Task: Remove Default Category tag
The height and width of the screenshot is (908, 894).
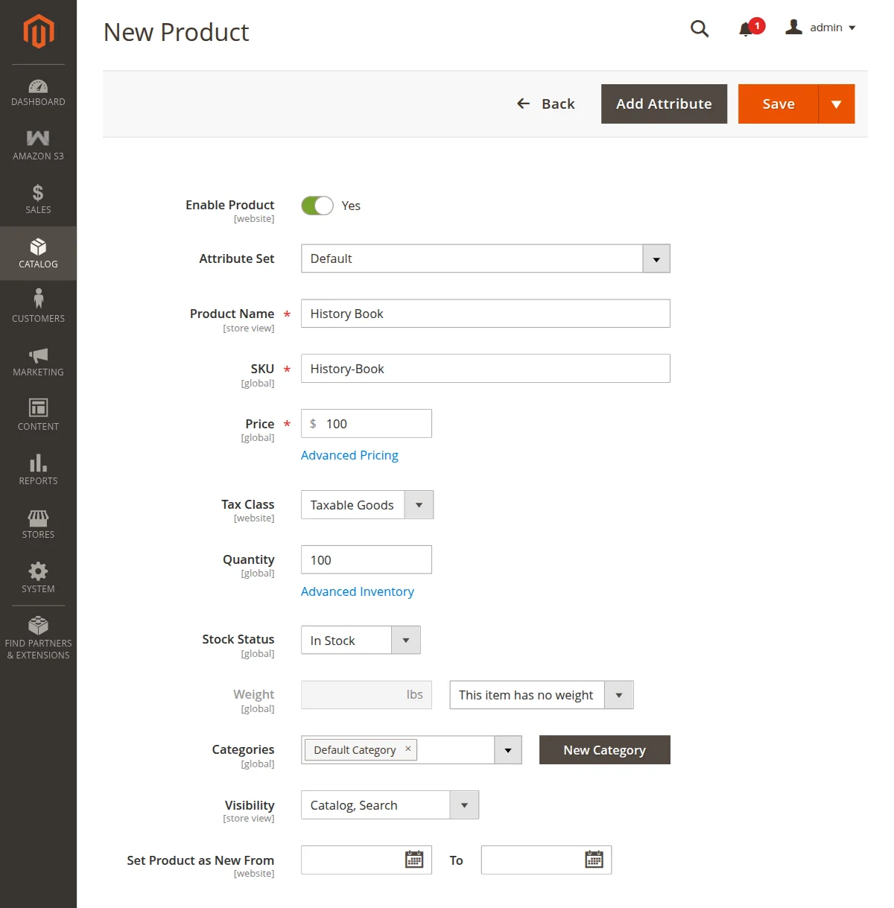Action: click(x=408, y=749)
